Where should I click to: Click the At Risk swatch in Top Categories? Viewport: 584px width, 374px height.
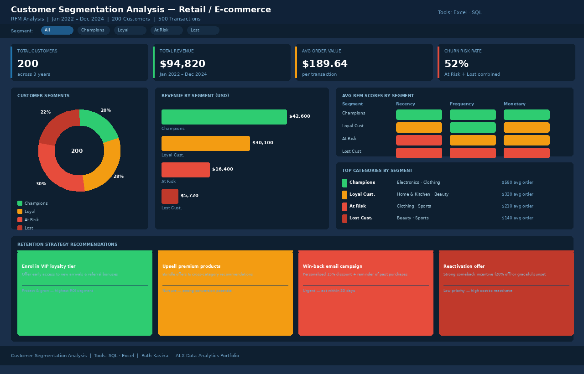click(x=344, y=207)
